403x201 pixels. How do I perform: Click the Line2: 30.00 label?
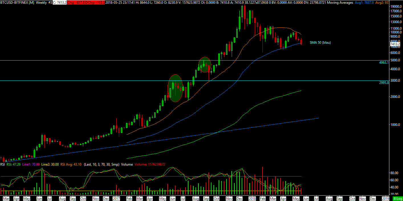coord(50,164)
